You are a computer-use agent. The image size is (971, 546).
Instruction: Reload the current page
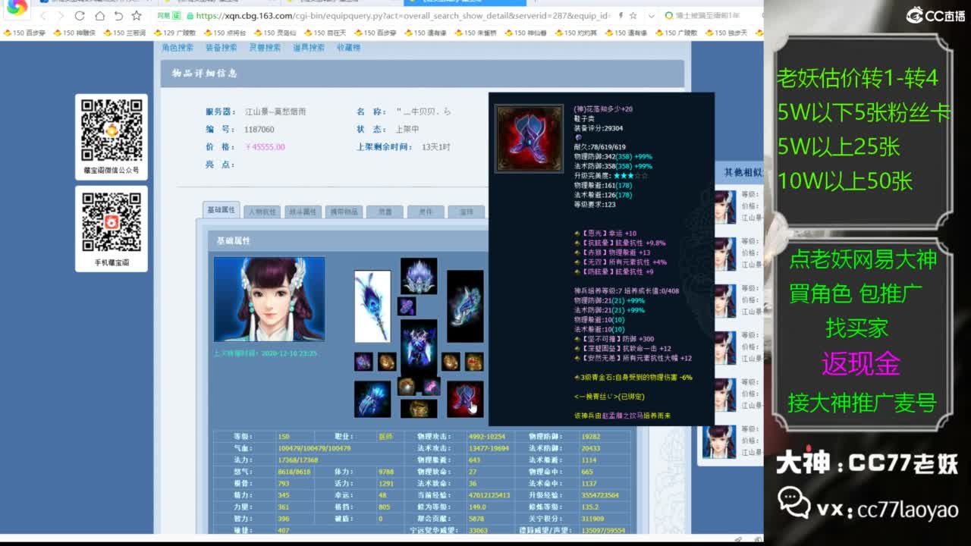point(80,16)
